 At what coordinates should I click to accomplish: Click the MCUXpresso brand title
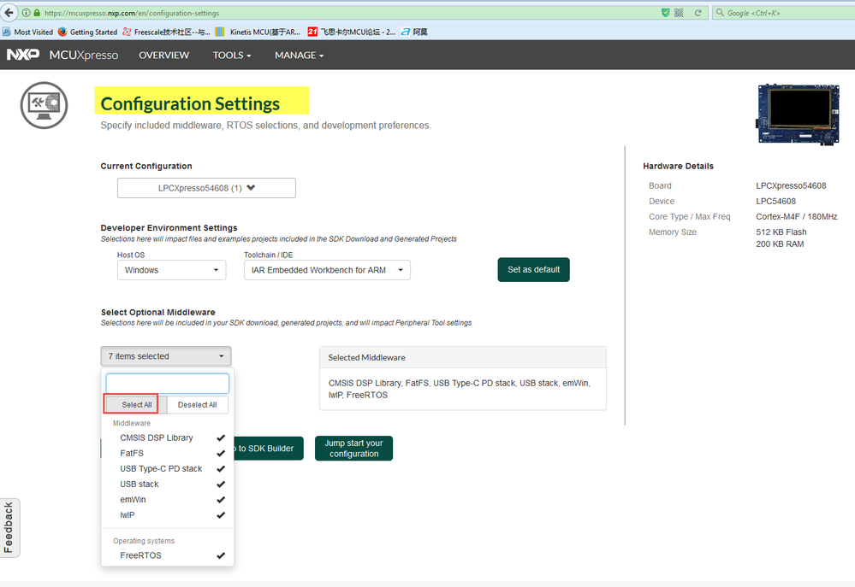(x=83, y=55)
